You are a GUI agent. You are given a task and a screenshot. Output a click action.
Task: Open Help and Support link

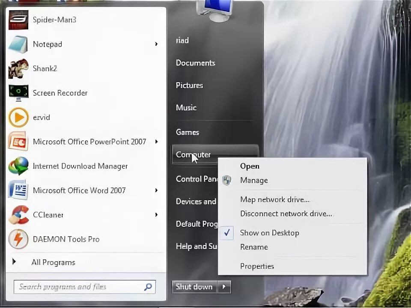coord(197,246)
